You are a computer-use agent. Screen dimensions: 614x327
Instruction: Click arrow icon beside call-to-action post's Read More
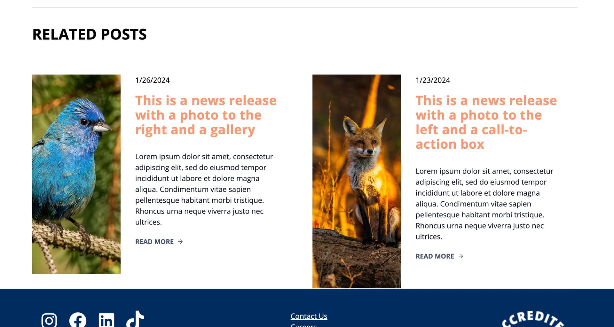[461, 256]
